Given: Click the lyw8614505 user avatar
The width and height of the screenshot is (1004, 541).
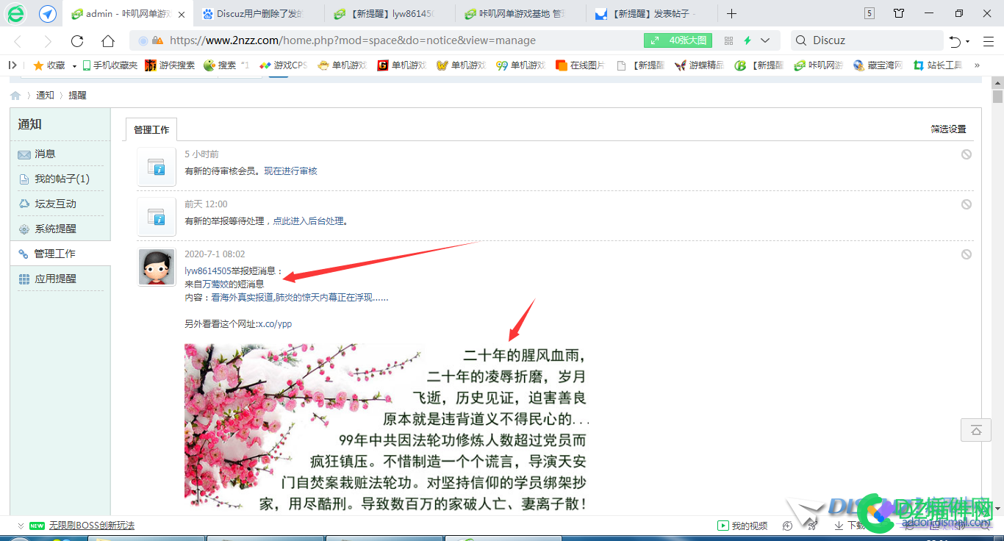Looking at the screenshot, I should point(157,267).
